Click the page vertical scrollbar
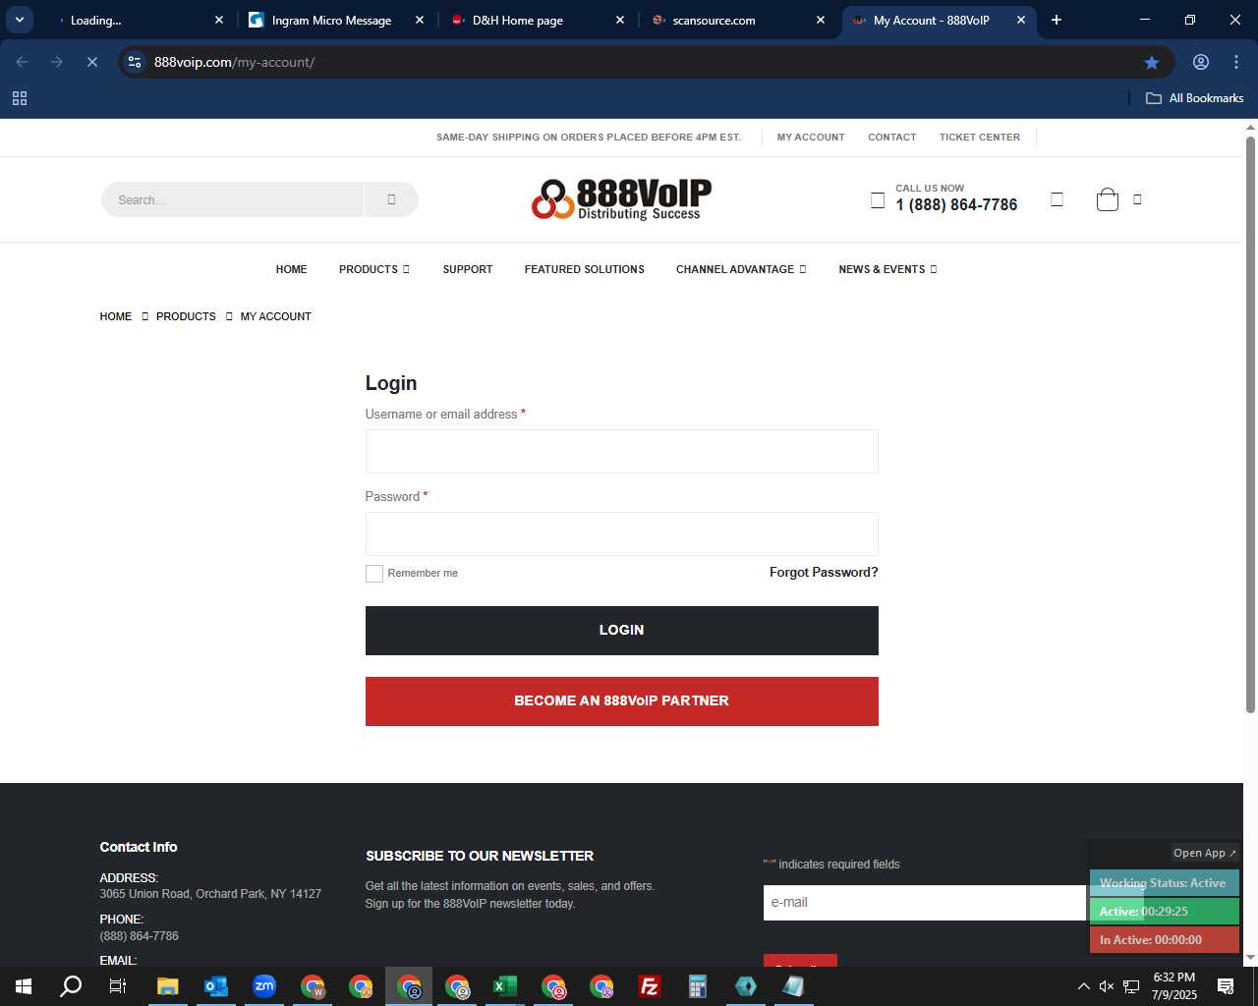 pos(1251,422)
